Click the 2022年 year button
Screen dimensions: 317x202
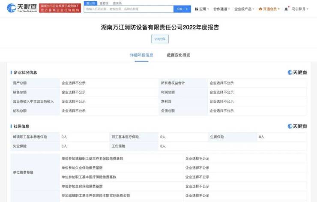pos(160,39)
